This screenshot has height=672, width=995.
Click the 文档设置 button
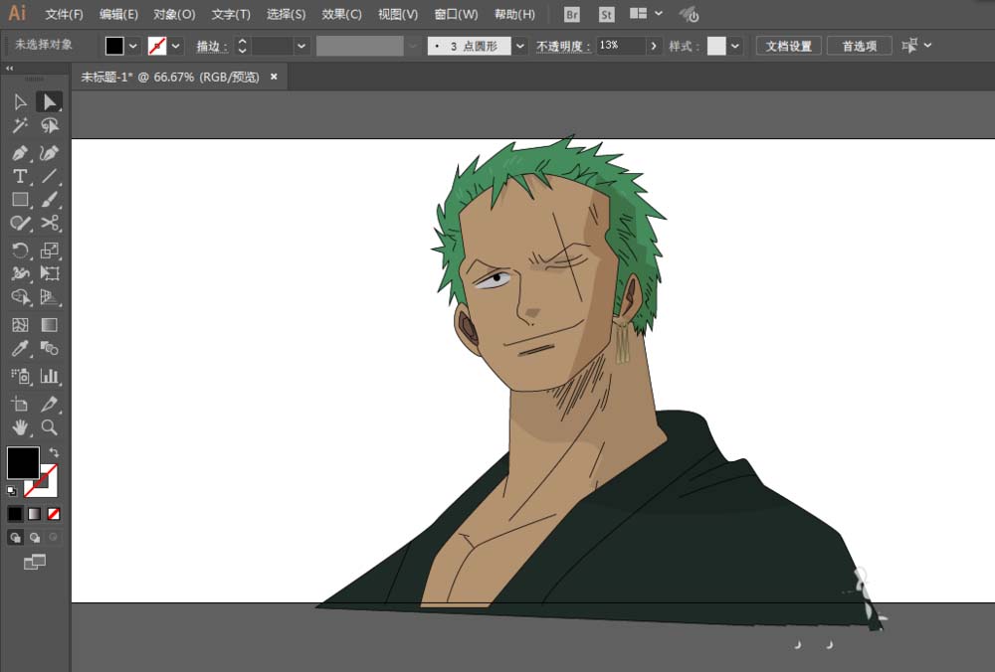click(788, 46)
